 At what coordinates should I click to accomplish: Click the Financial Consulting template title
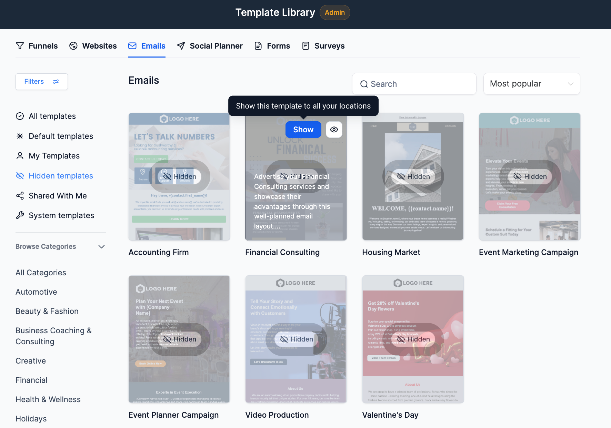[282, 252]
